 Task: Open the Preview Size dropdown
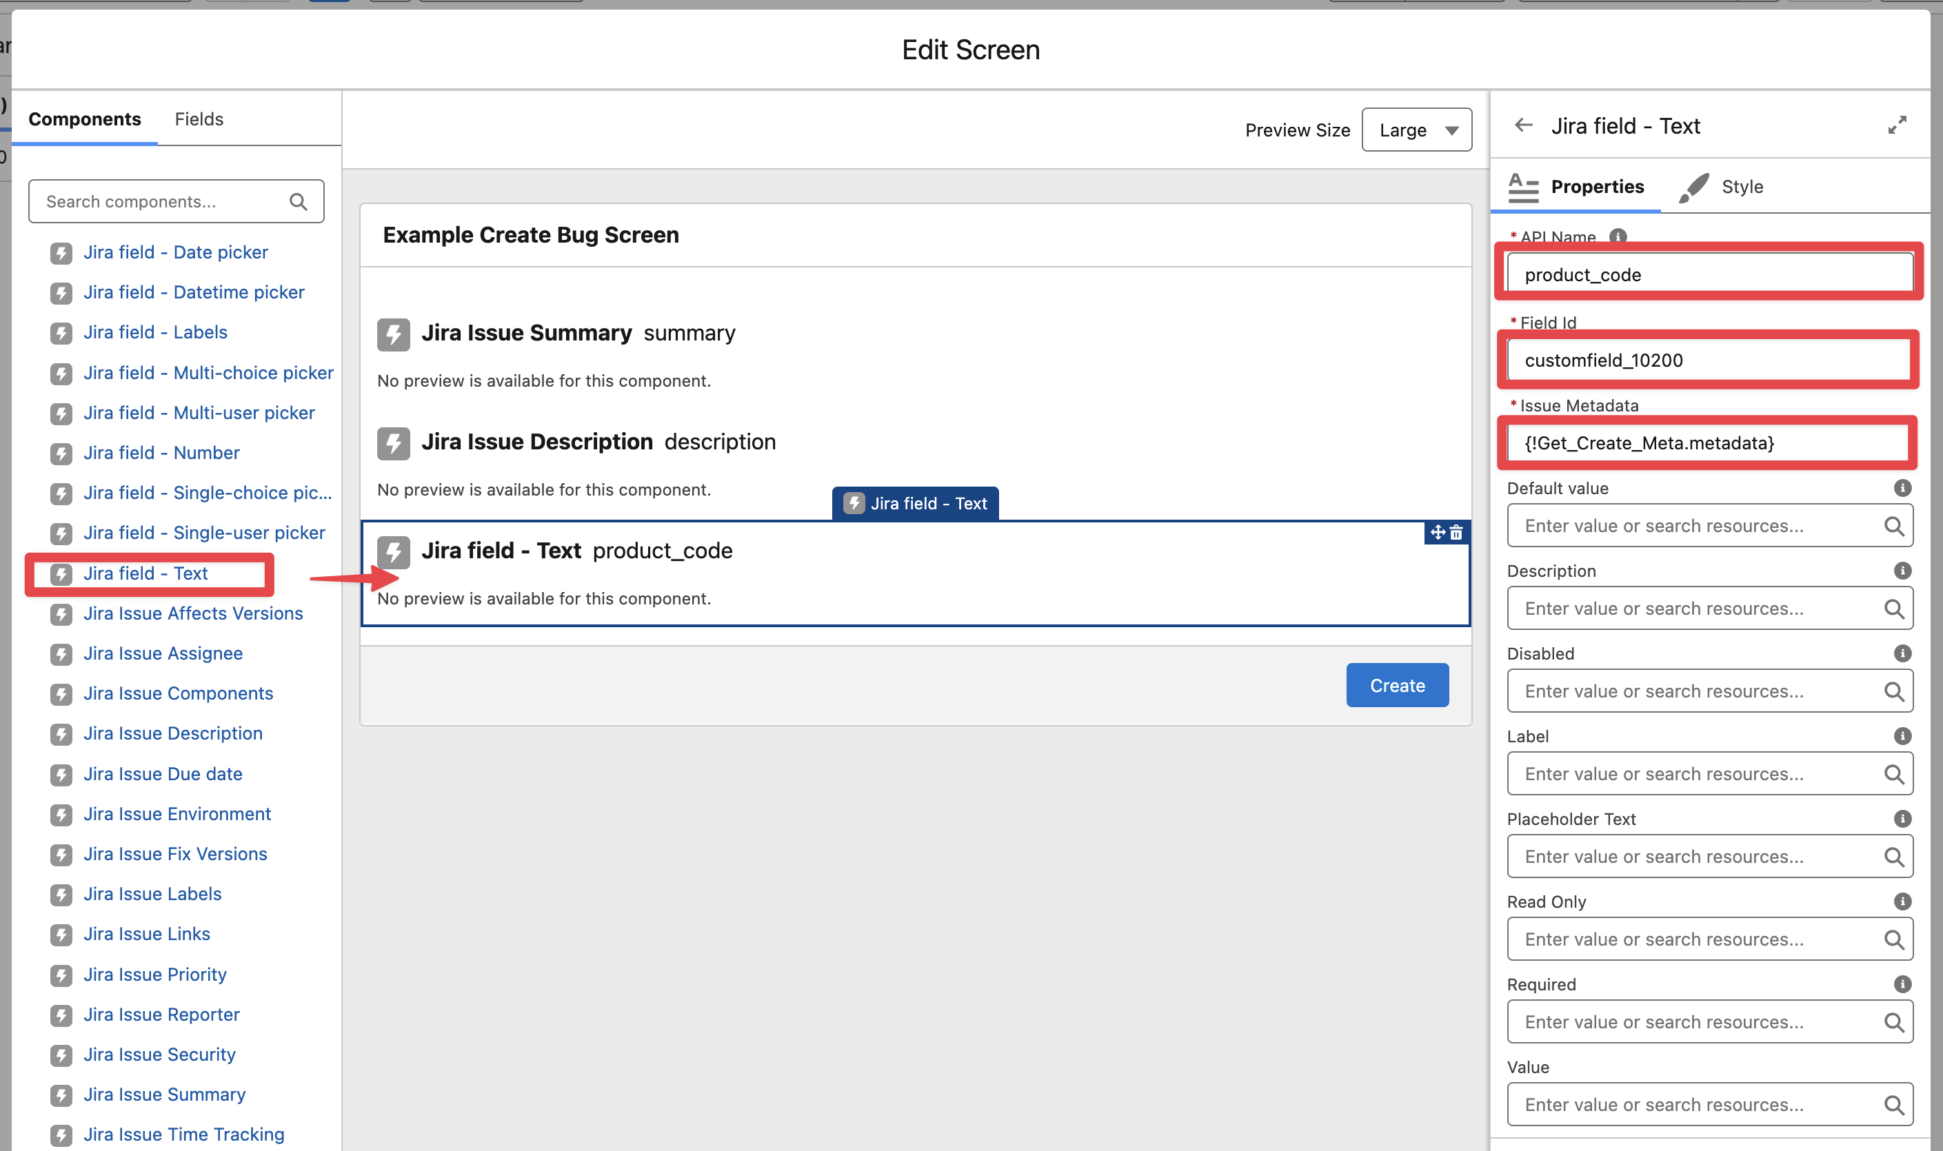pyautogui.click(x=1416, y=130)
